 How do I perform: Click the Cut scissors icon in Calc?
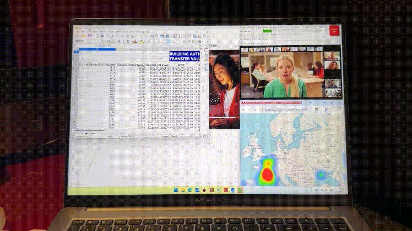point(113,36)
